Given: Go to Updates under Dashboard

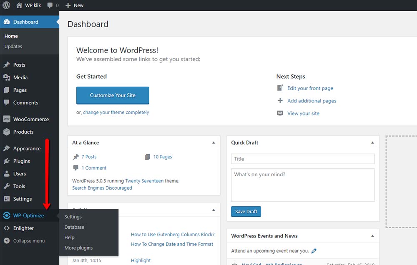Looking at the screenshot, I should pyautogui.click(x=13, y=46).
